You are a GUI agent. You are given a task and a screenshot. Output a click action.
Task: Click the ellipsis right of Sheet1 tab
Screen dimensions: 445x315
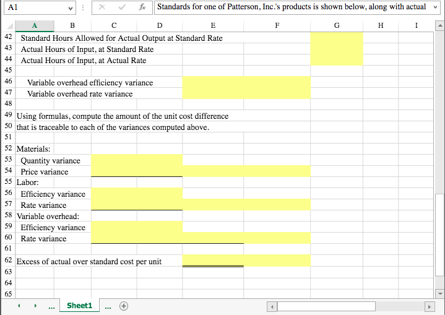(x=108, y=308)
